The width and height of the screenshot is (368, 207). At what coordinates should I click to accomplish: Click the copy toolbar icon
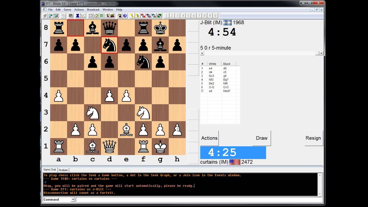pyautogui.click(x=63, y=16)
